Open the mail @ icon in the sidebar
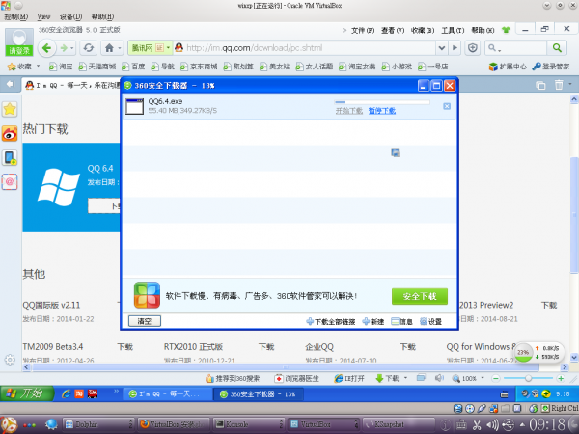 point(10,181)
